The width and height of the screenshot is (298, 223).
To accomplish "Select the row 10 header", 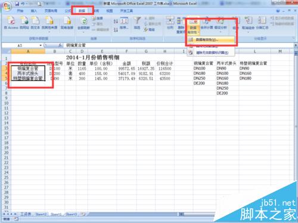I will [x=7, y=103].
